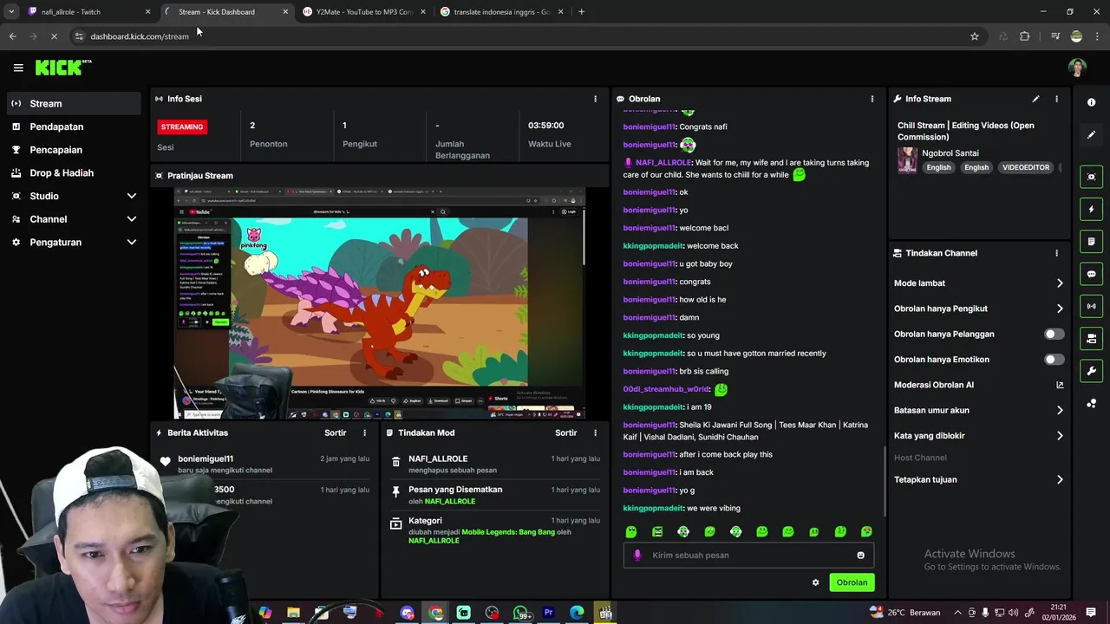Select Stream in left sidebar
This screenshot has height=624, width=1110.
(x=73, y=103)
